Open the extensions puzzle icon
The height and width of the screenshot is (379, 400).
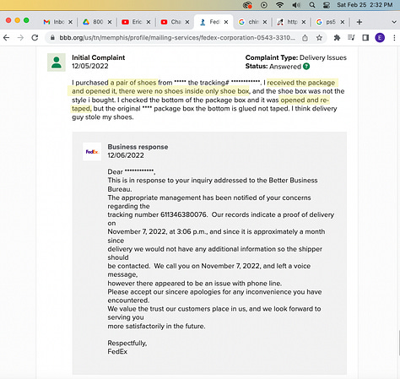point(337,38)
